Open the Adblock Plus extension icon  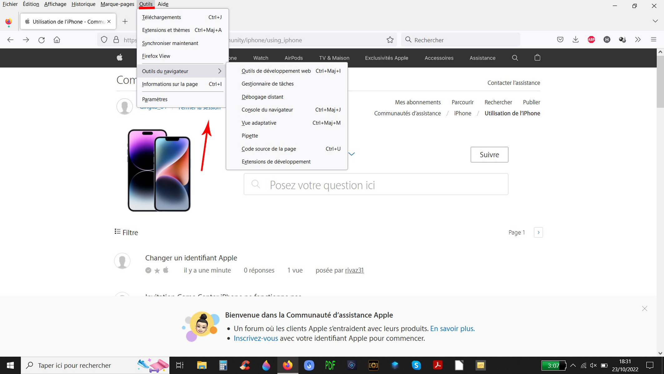pyautogui.click(x=591, y=40)
